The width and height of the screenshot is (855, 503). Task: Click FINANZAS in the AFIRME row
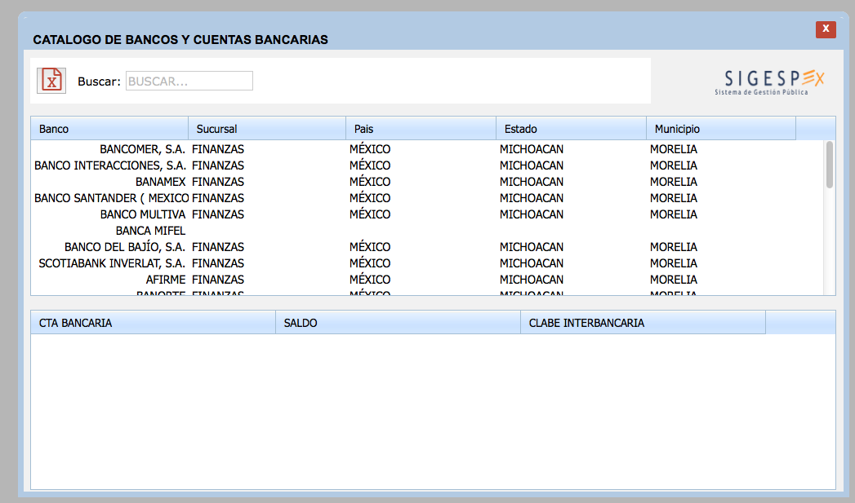(x=218, y=280)
